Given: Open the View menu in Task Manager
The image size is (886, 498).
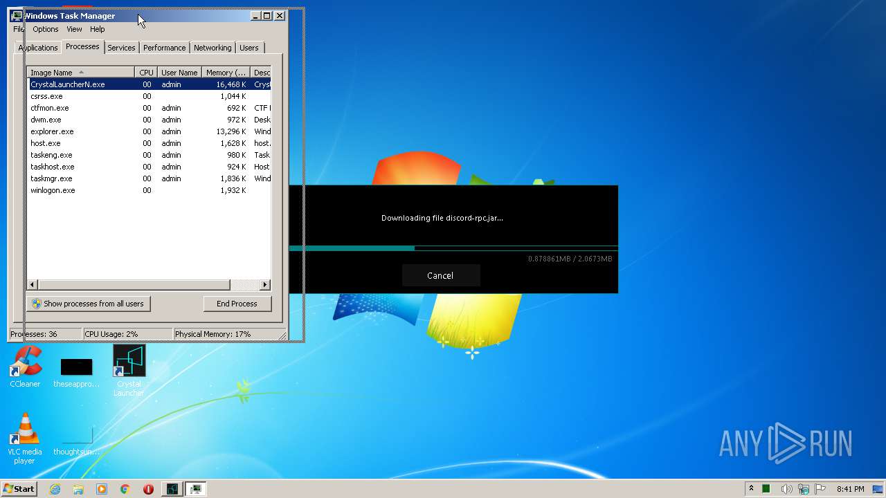Looking at the screenshot, I should pyautogui.click(x=74, y=29).
